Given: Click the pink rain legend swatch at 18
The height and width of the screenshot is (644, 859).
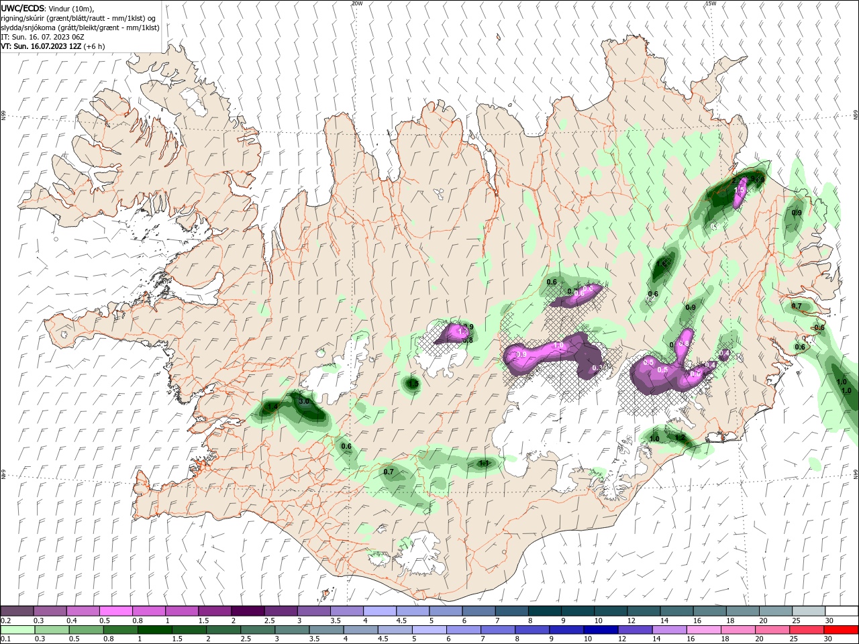Looking at the screenshot, I should coord(737,630).
